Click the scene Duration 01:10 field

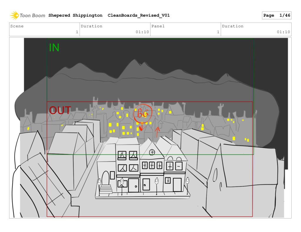pos(115,29)
